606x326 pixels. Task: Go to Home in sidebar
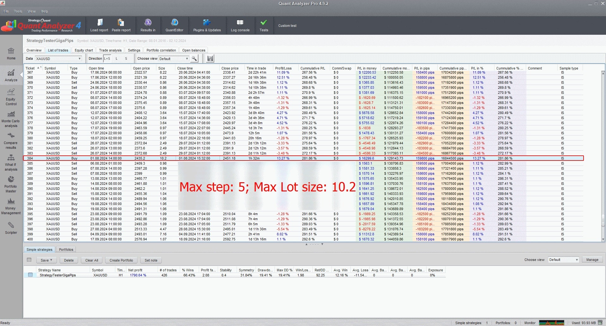tap(11, 54)
